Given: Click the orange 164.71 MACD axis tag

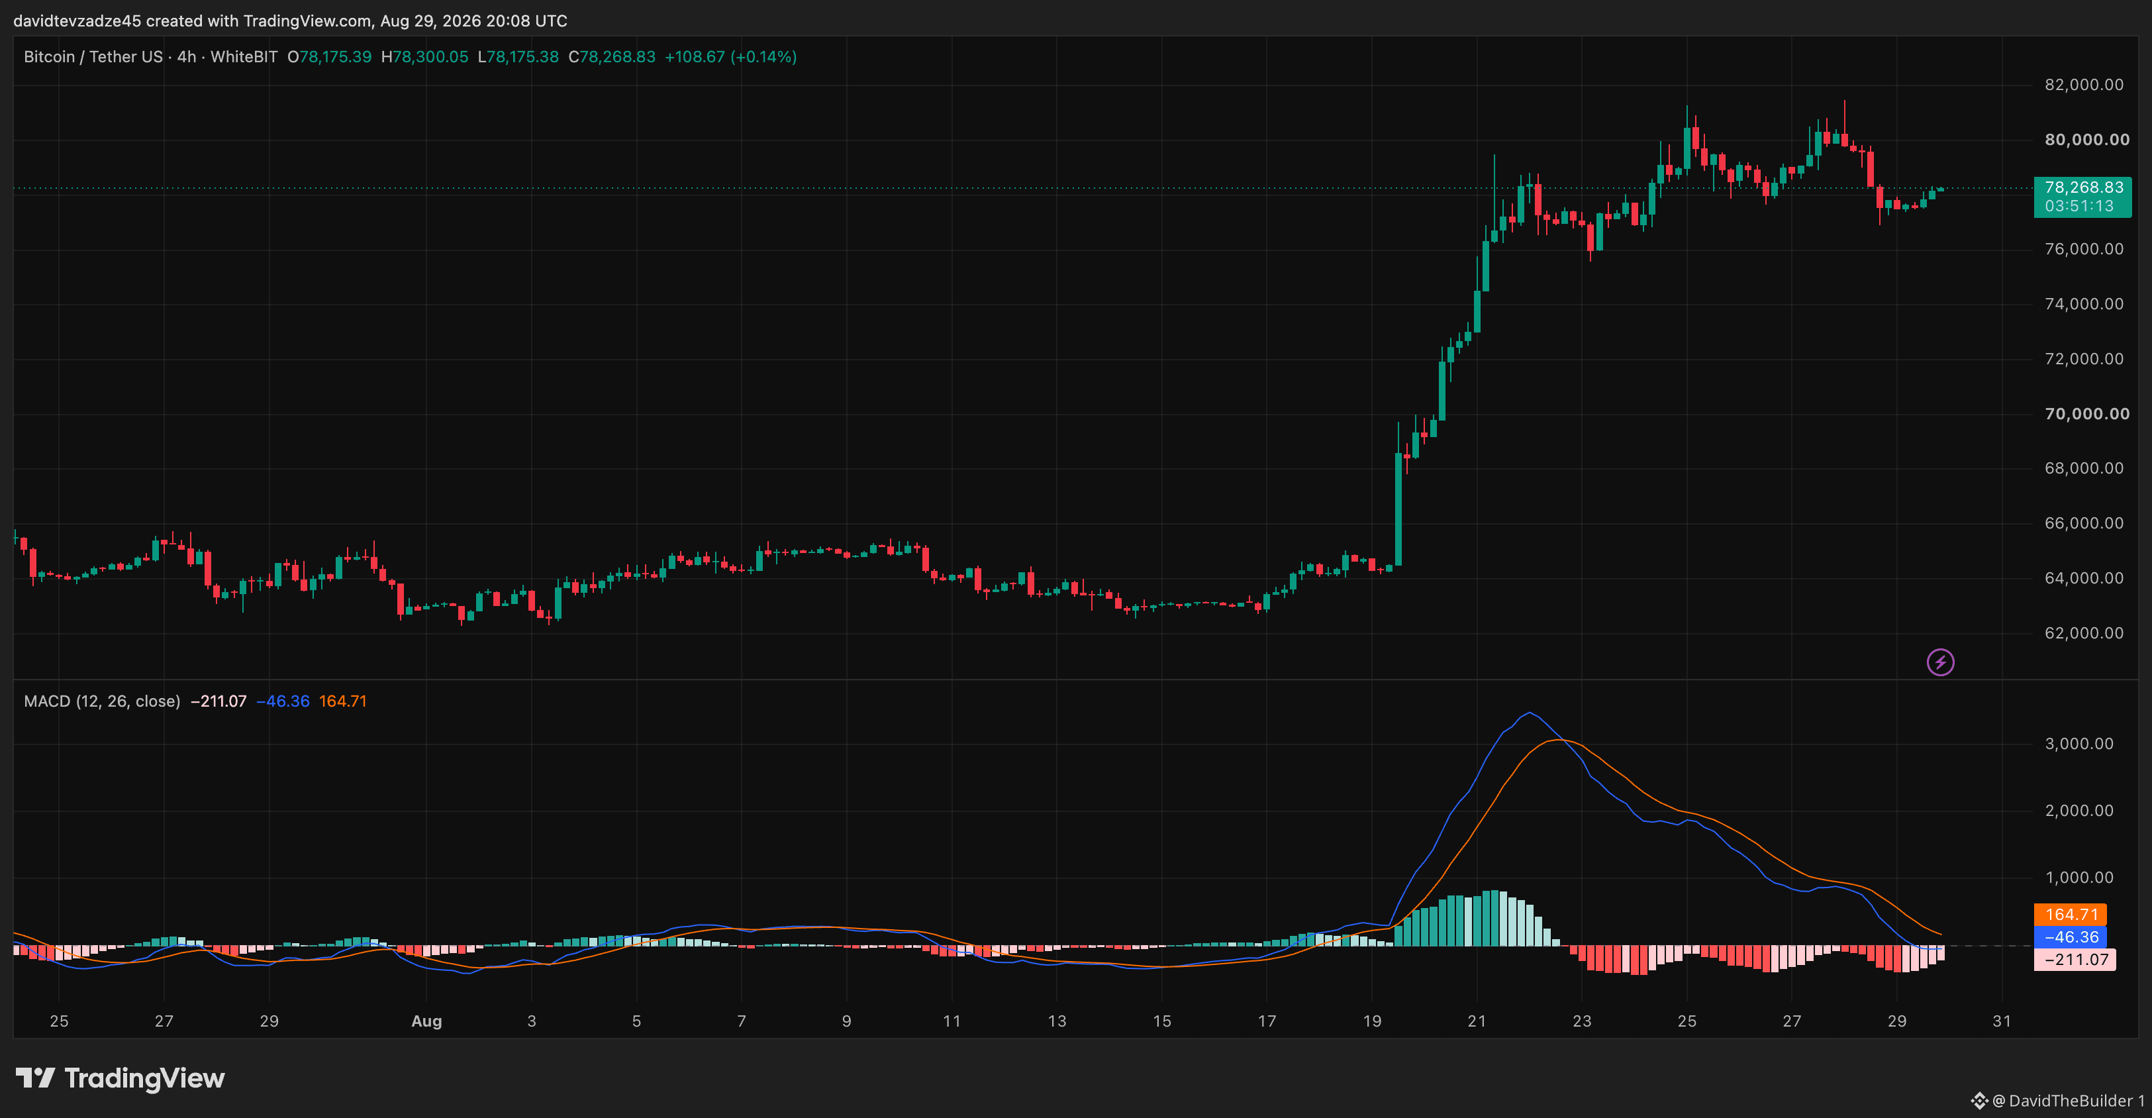Looking at the screenshot, I should [x=2070, y=914].
